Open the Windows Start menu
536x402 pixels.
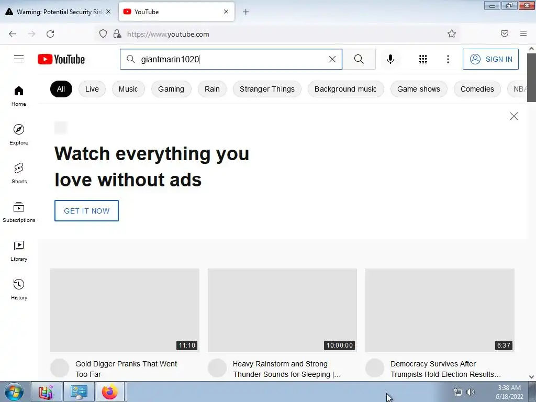click(14, 392)
